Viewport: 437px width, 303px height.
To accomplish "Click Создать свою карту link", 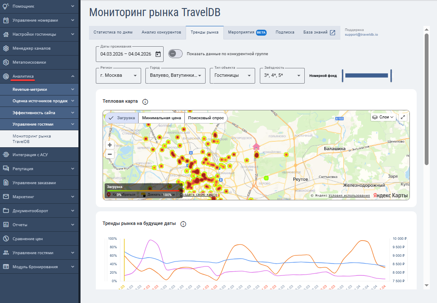I will coord(198,194).
